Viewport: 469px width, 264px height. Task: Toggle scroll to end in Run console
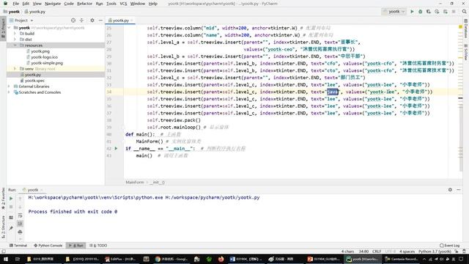point(20,223)
